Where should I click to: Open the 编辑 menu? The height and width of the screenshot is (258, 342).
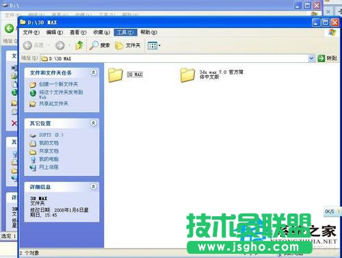pos(55,32)
